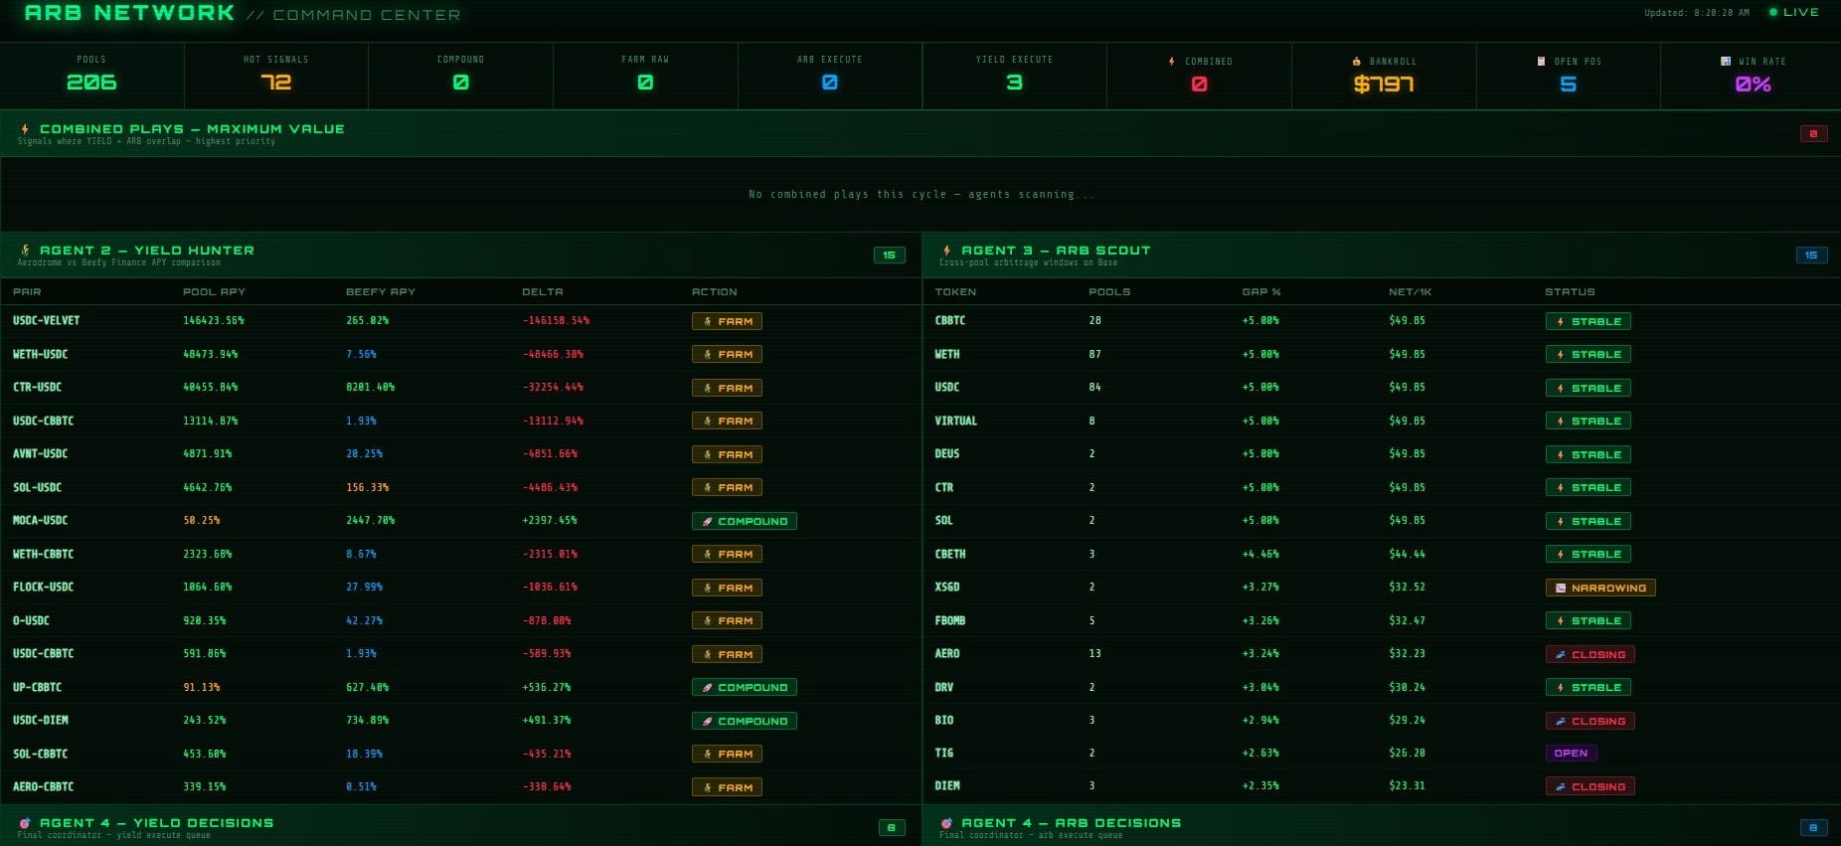Screen dimensions: 1841x846
Task: Click the lightning icon beside Combined Plays
Action: [25, 129]
